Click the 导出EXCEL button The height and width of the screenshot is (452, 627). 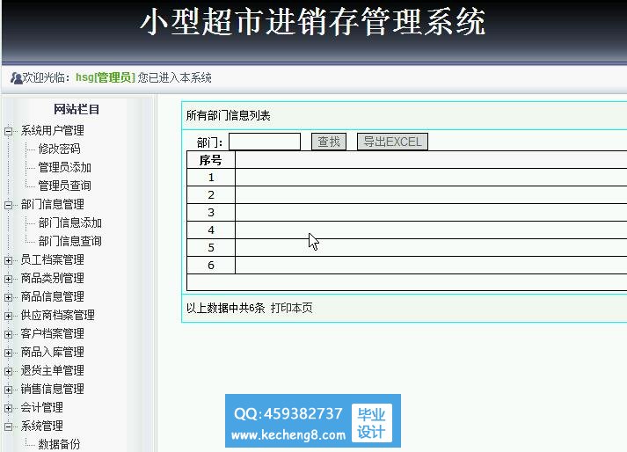tap(392, 142)
